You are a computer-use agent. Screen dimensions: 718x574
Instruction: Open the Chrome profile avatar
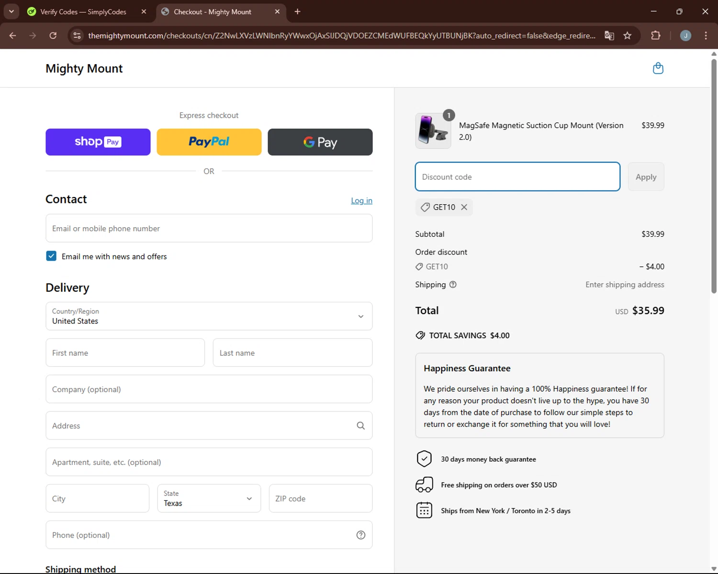[685, 35]
